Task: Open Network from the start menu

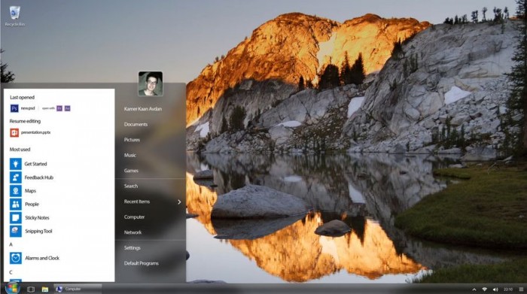Action: tap(133, 232)
